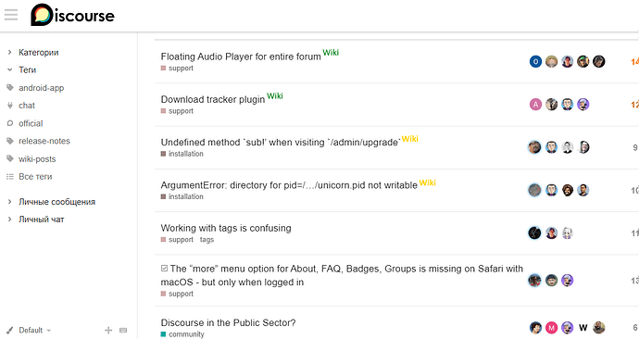Click support category under Working with tags
The height and width of the screenshot is (339, 639).
pyautogui.click(x=177, y=240)
